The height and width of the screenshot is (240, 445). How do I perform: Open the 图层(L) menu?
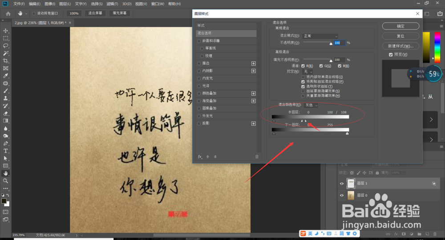point(65,4)
